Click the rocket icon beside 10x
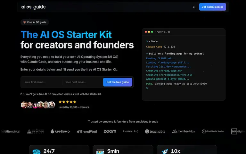The height and width of the screenshot is (154, 246). [x=165, y=151]
